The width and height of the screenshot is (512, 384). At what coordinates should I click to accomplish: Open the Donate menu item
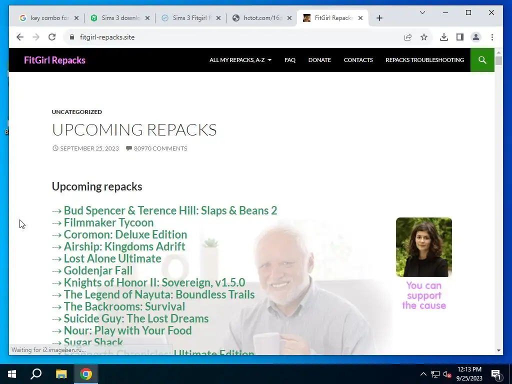(x=319, y=60)
